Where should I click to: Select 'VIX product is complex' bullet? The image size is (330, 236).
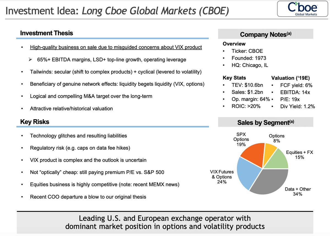pyautogui.click(x=88, y=160)
